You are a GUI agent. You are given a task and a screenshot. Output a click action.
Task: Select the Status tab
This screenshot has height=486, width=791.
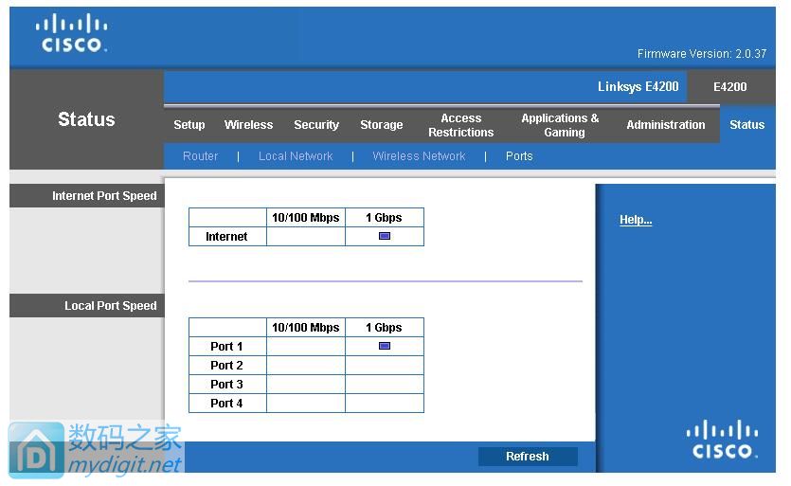pyautogui.click(x=747, y=125)
